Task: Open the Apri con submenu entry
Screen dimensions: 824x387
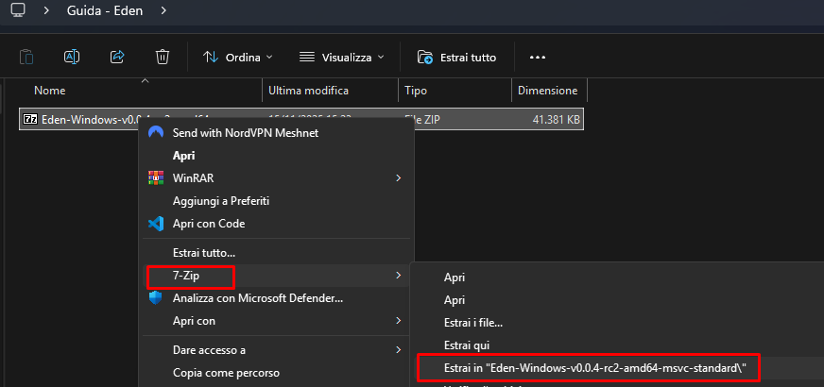Action: (277, 320)
